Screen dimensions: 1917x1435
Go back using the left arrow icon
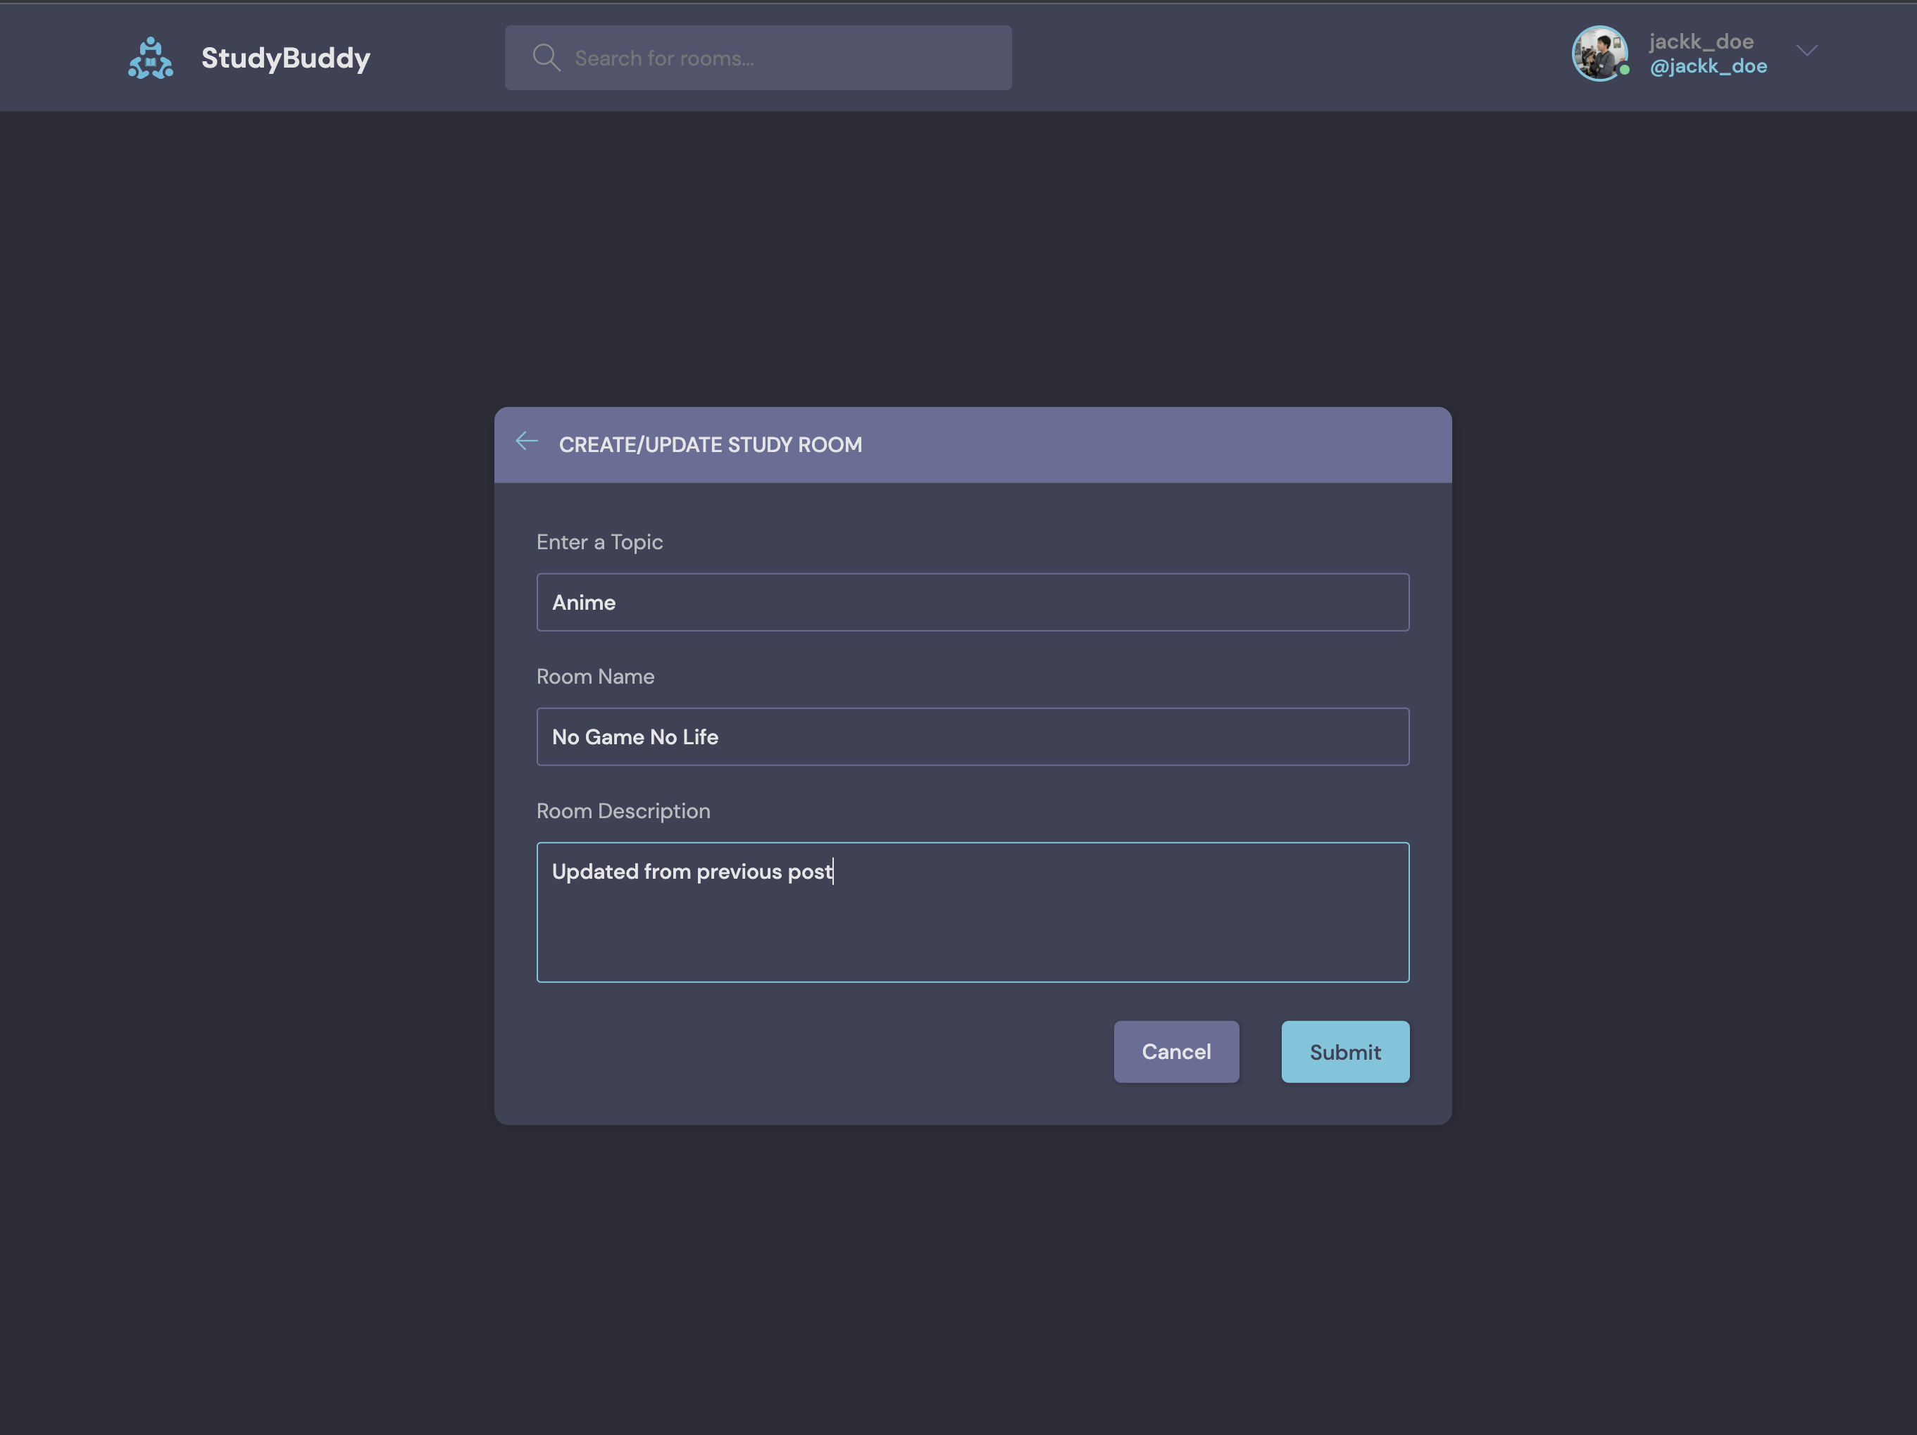click(x=527, y=441)
